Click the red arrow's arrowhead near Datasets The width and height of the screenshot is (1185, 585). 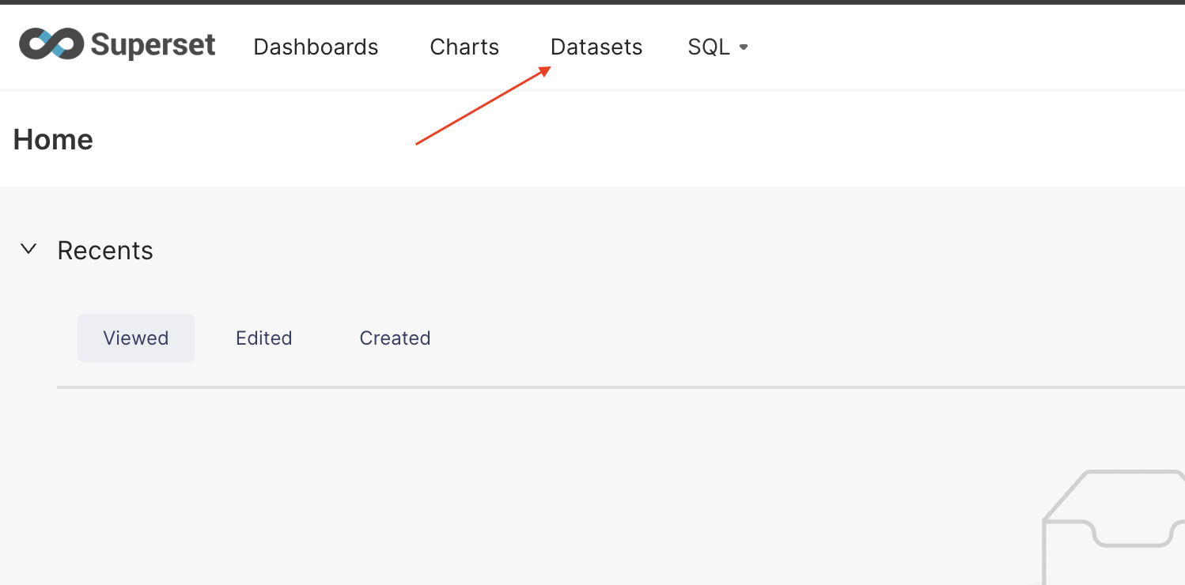click(x=546, y=70)
